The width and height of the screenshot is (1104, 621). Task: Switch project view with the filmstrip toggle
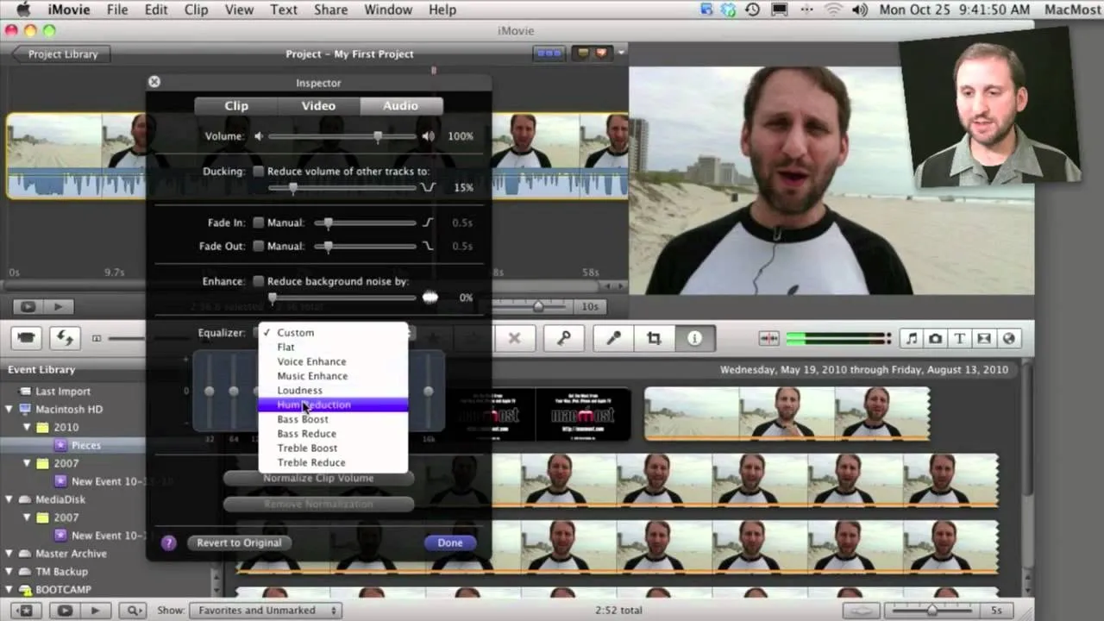[x=549, y=53]
